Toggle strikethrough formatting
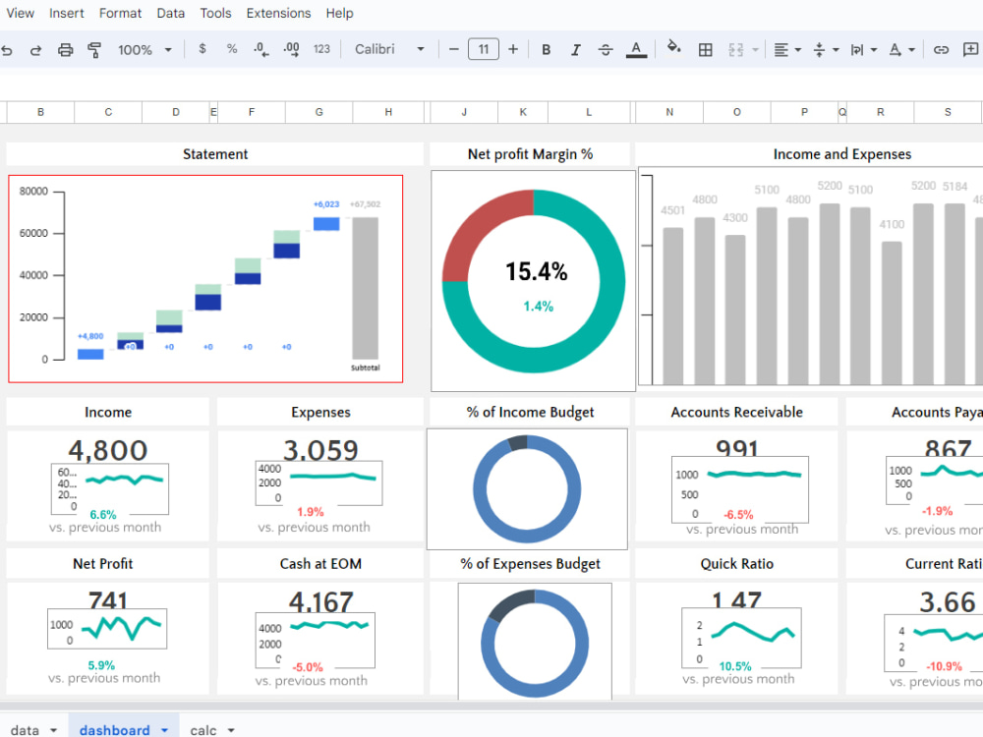The height and width of the screenshot is (737, 983). pyautogui.click(x=605, y=49)
